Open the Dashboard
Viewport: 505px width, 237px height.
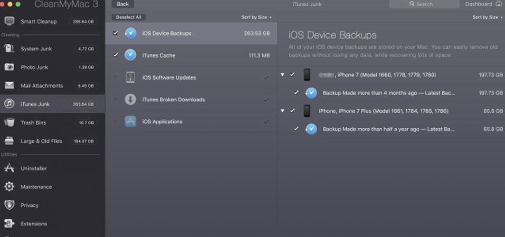[483, 4]
